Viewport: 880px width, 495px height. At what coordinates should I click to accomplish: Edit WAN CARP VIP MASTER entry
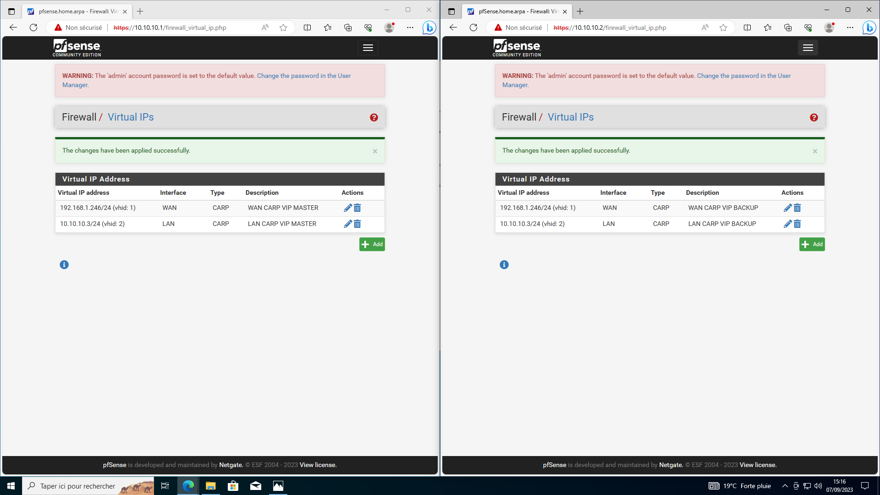coord(347,208)
